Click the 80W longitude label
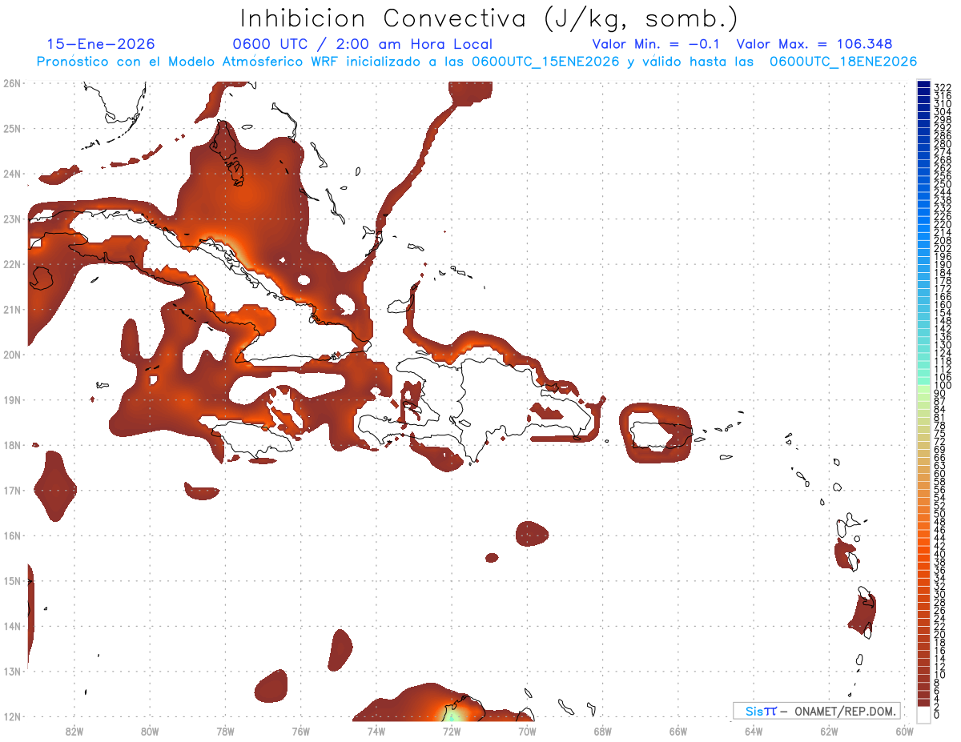Screen dimensions: 961x742 [x=150, y=731]
